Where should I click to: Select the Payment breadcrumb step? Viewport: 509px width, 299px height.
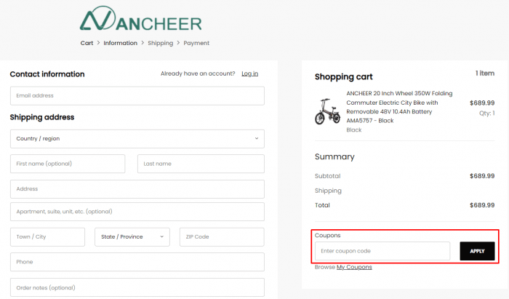click(196, 43)
